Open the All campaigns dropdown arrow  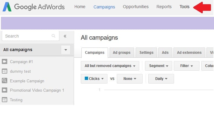coord(66,50)
